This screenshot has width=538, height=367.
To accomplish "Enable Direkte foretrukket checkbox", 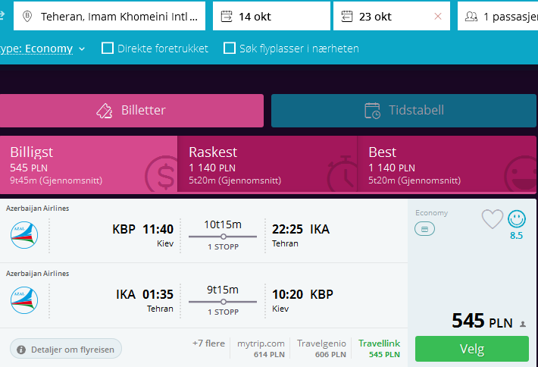I will click(x=108, y=48).
